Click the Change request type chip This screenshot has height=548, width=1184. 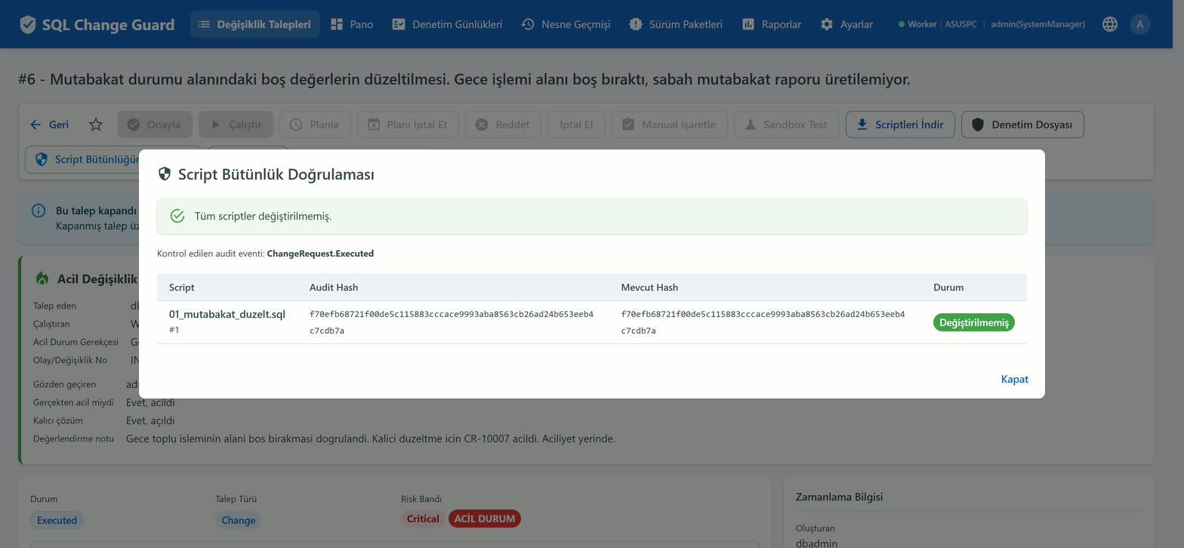(x=239, y=519)
